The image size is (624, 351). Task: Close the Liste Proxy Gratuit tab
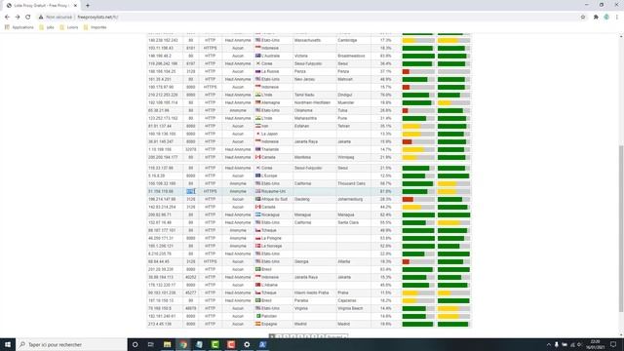click(x=75, y=6)
